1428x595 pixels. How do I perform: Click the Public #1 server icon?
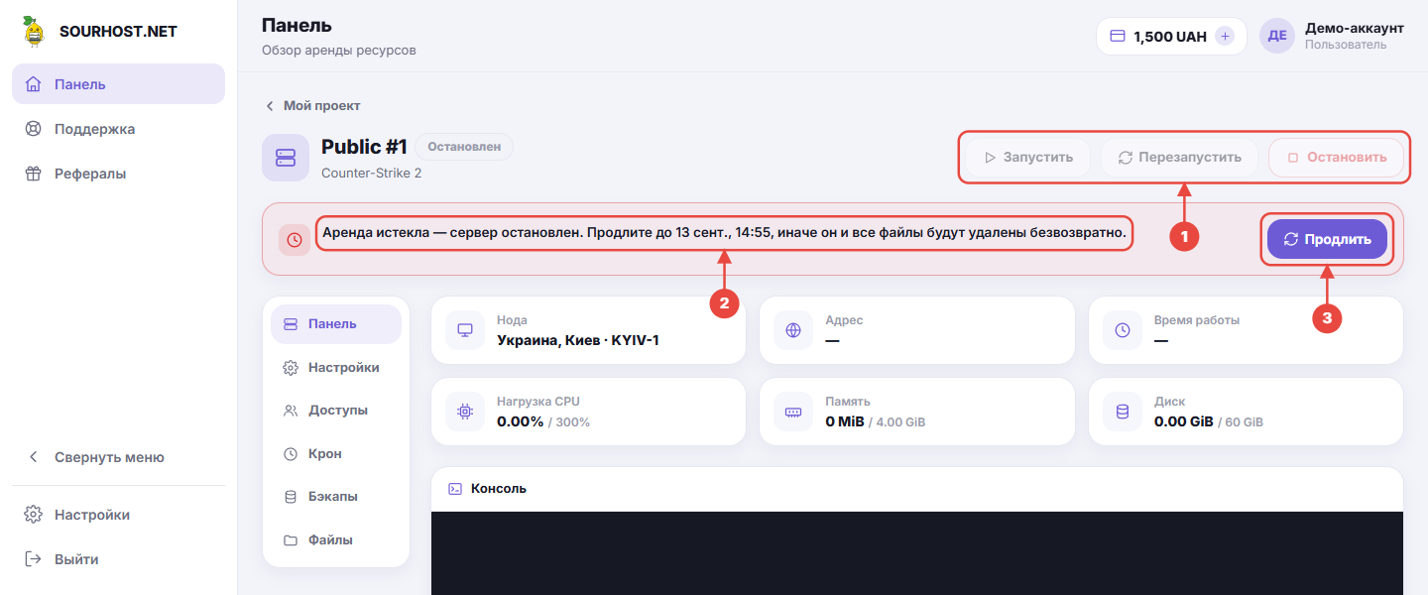coord(286,158)
